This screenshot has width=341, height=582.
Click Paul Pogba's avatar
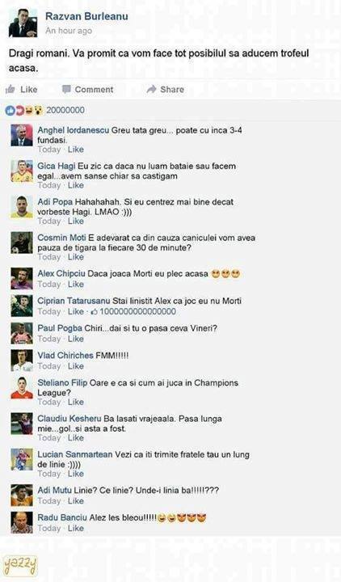[22, 333]
